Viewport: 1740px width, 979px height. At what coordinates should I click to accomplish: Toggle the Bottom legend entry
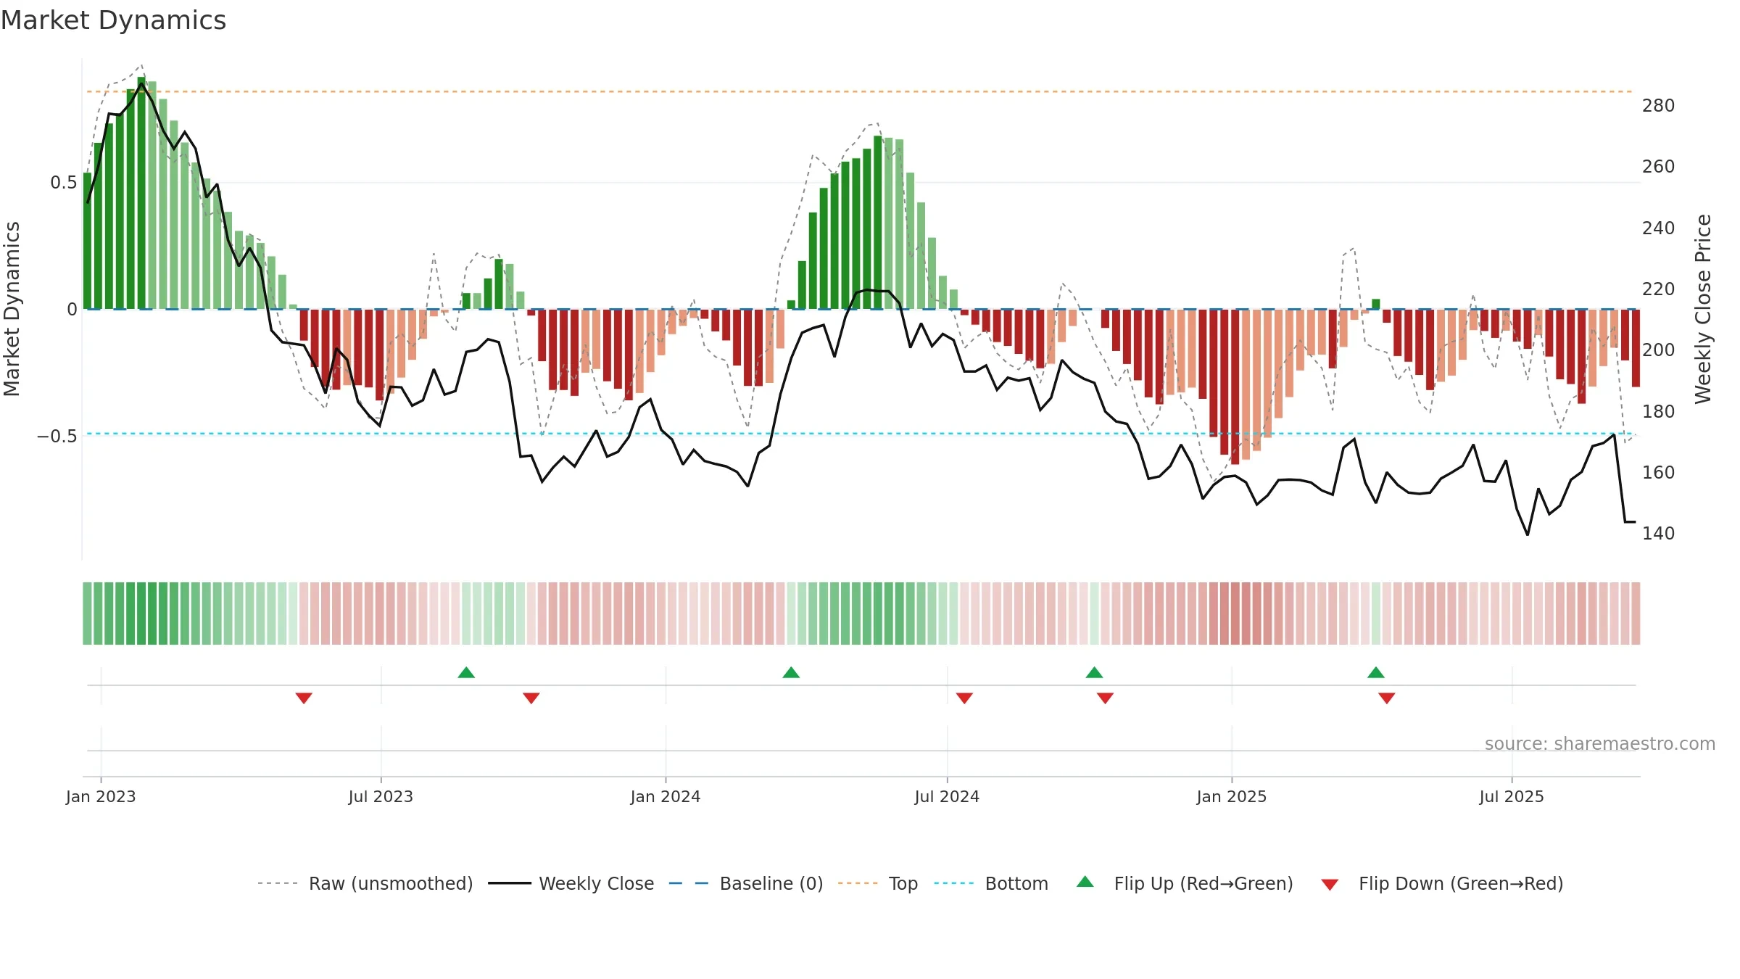(991, 883)
